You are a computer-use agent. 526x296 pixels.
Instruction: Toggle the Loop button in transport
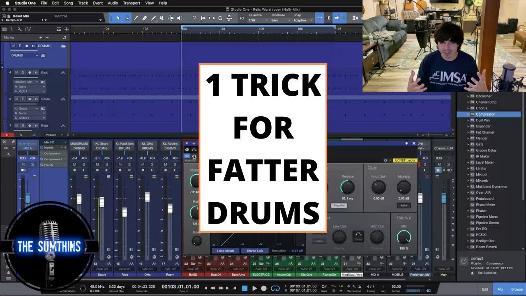click(275, 288)
